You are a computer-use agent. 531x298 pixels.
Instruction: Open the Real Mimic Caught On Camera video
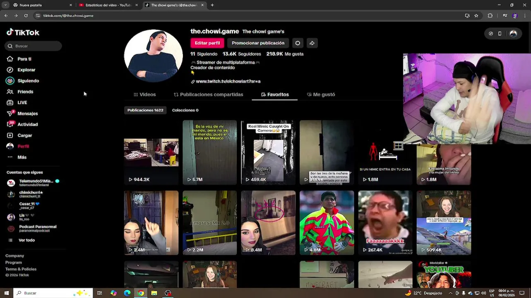tap(268, 152)
